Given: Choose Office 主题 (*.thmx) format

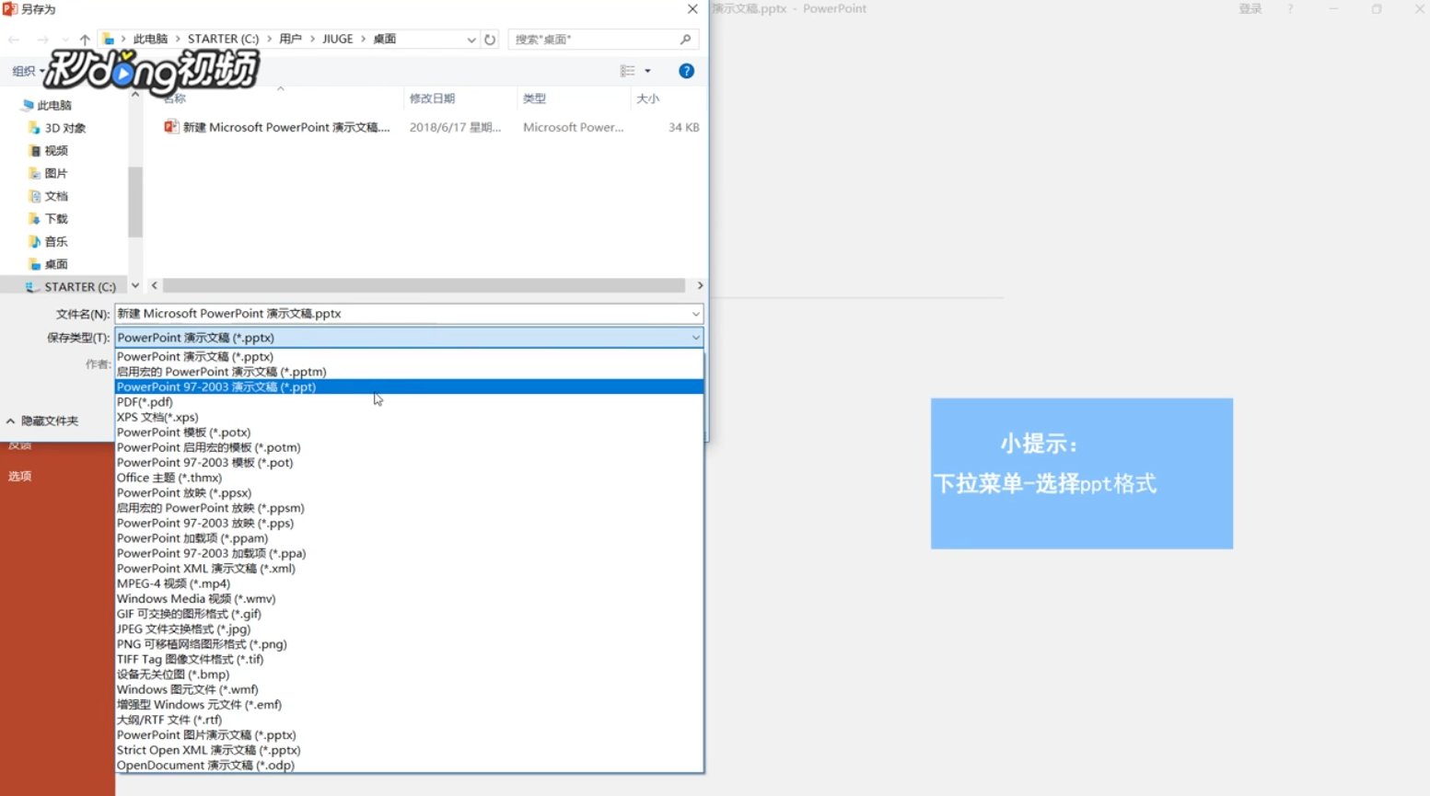Looking at the screenshot, I should pyautogui.click(x=409, y=479).
